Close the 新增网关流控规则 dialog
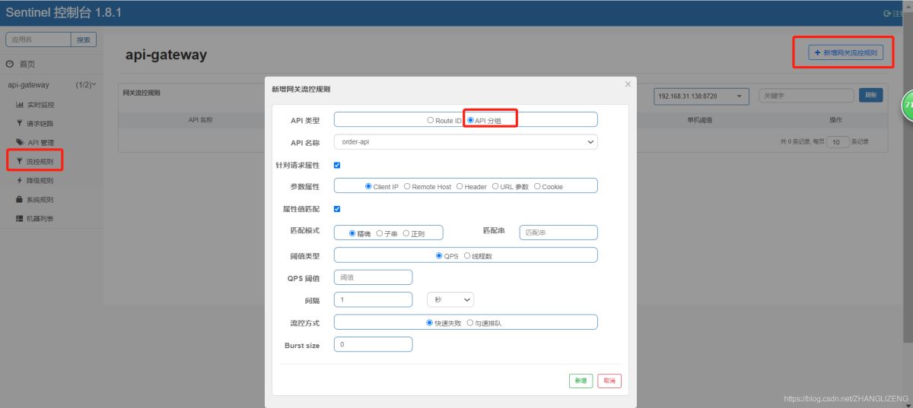 [628, 84]
